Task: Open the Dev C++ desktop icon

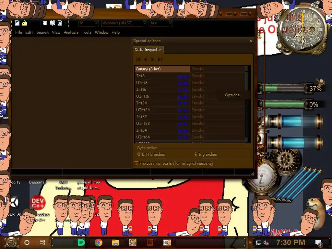Action: (38, 203)
